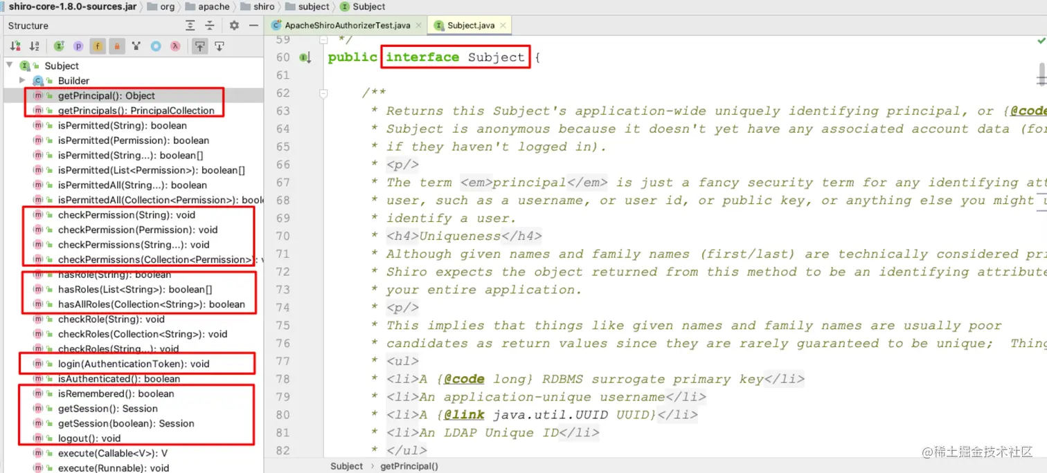Click the green inspection checkmark in editor corner

(x=1041, y=41)
